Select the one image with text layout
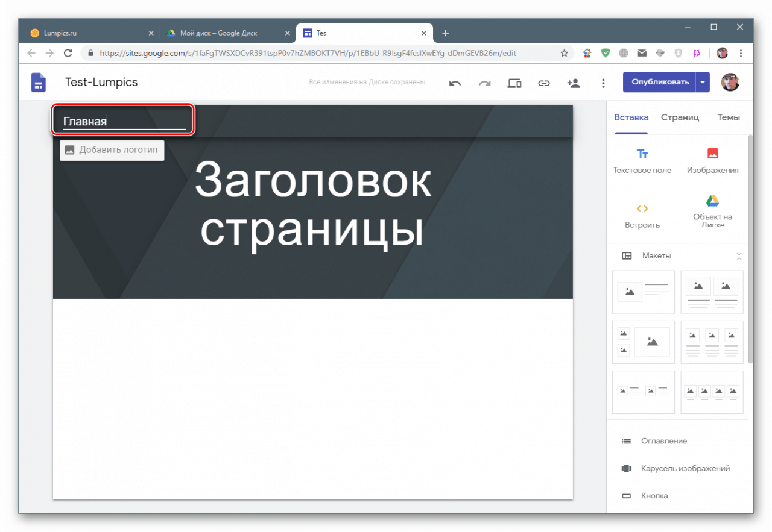The image size is (772, 532). (x=644, y=292)
